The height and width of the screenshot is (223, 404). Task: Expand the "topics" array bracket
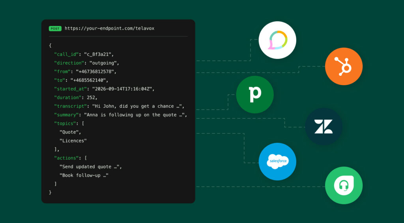point(83,124)
